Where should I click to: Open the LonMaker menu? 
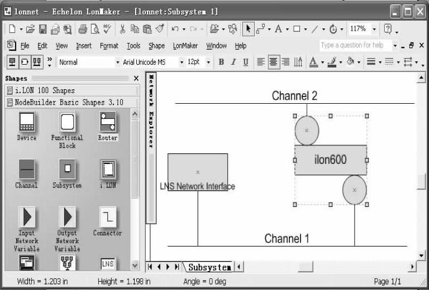click(x=185, y=46)
